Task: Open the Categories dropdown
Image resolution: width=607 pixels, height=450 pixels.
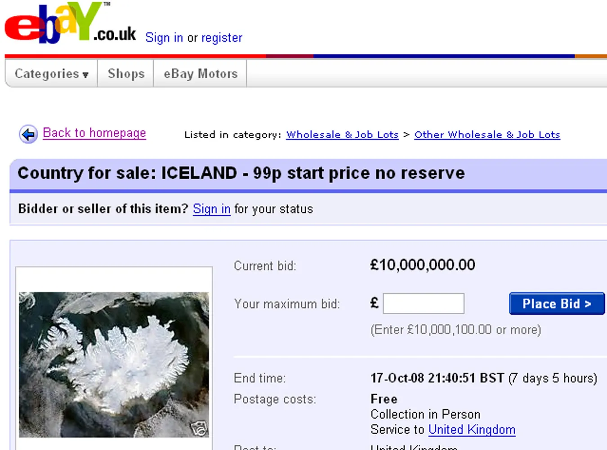Action: (49, 73)
